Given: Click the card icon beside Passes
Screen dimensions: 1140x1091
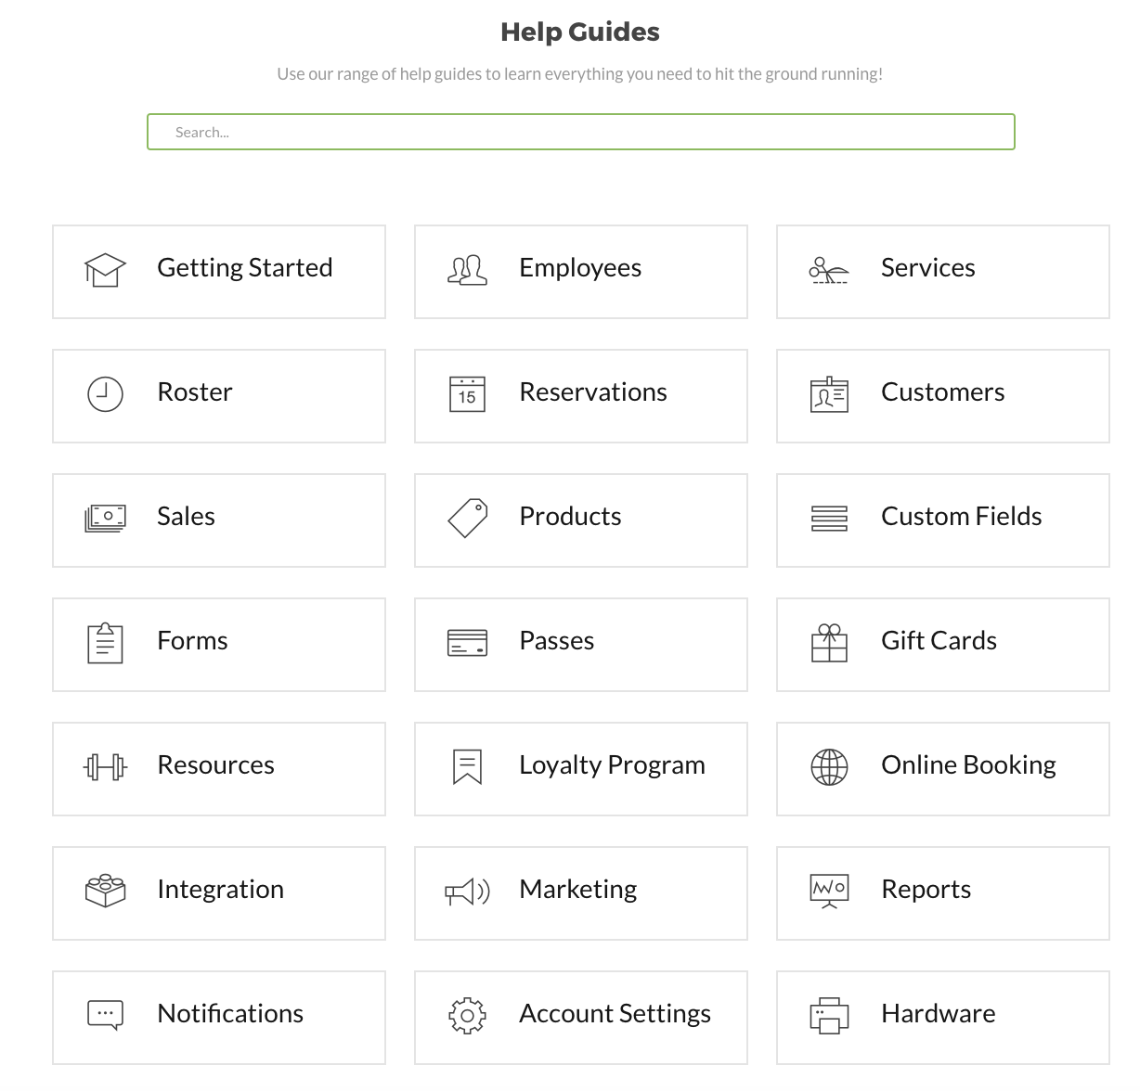Looking at the screenshot, I should [x=467, y=643].
